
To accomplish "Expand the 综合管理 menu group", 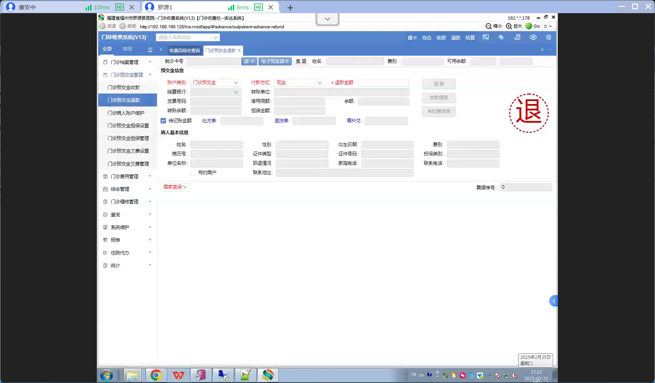I will (x=150, y=189).
